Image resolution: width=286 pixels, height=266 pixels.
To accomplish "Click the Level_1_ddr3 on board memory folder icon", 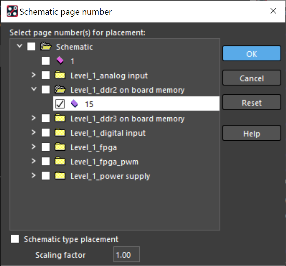I will click(x=60, y=118).
